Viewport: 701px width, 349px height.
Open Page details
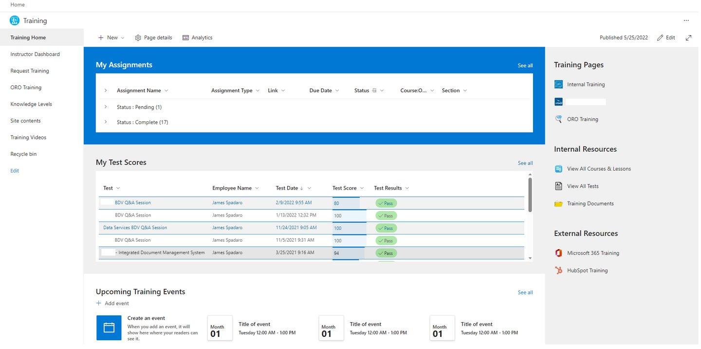point(153,38)
